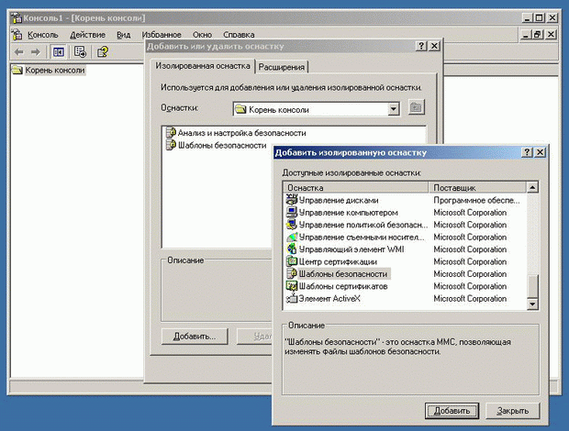Click the Help icon in the console toolbar
The height and width of the screenshot is (431, 569).
102,51
